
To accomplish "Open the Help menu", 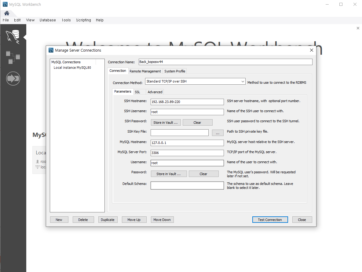I will (100, 20).
